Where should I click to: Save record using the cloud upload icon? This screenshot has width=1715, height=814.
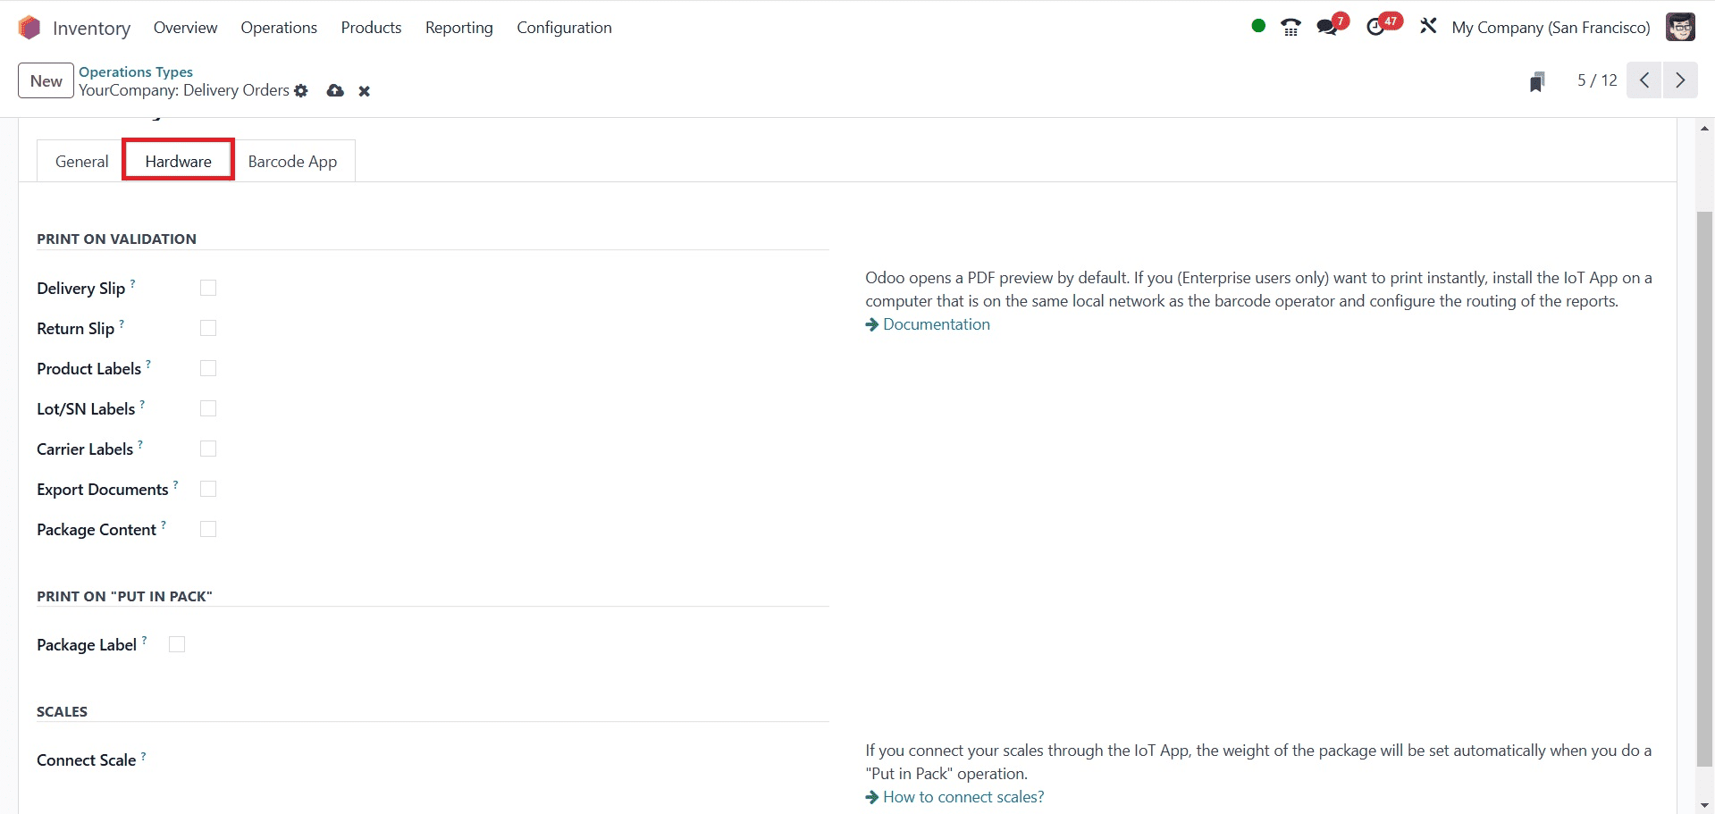(x=335, y=91)
